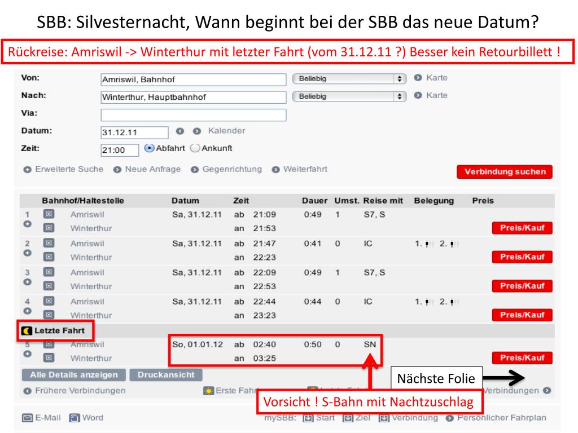Select the Abfahrt radio button
578x433 pixels.
pyautogui.click(x=149, y=148)
